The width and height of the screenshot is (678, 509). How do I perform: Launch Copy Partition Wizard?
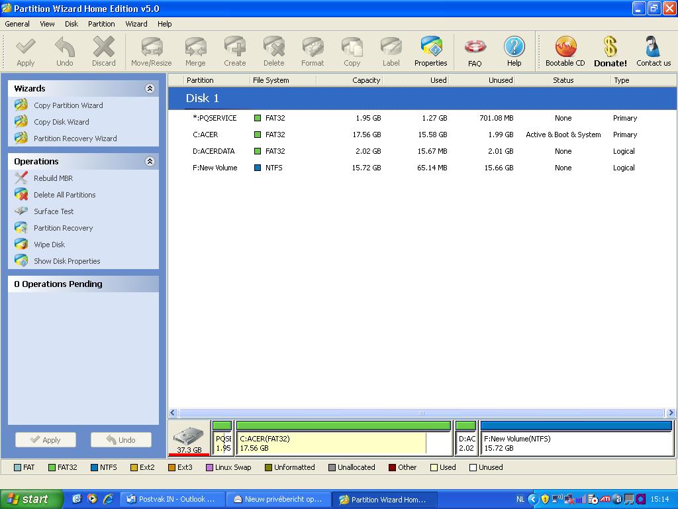[x=68, y=105]
